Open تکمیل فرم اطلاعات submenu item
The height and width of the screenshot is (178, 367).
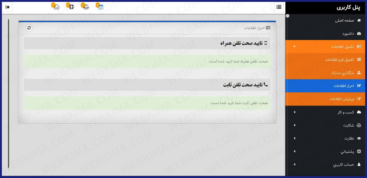pos(325,60)
